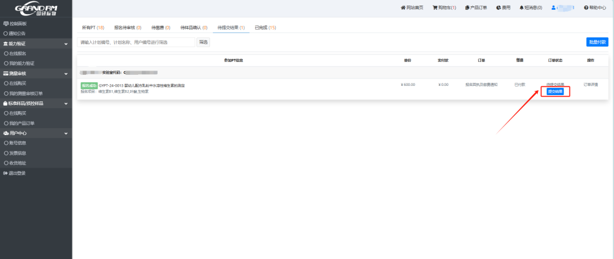Click the 批量付款 button
Screen dimensions: 614x259
click(x=597, y=42)
